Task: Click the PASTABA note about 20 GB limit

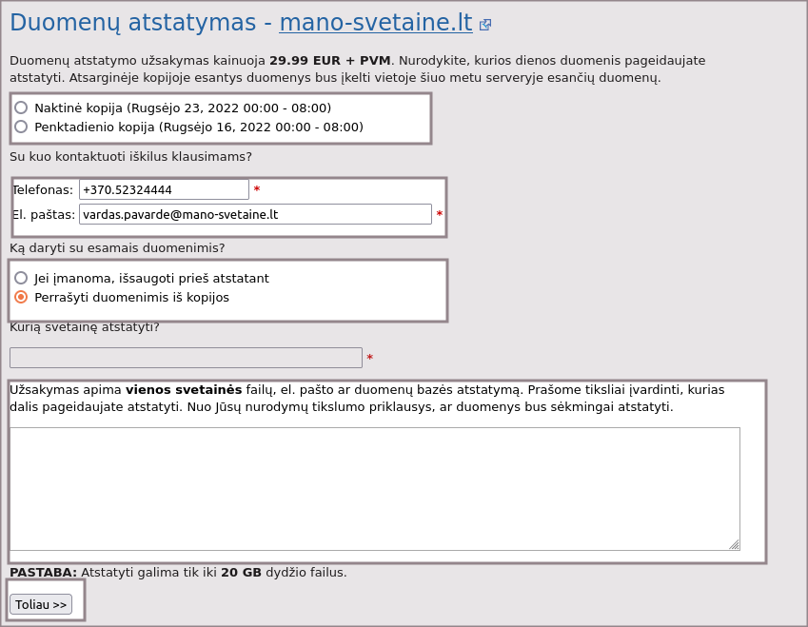Action: (x=178, y=573)
